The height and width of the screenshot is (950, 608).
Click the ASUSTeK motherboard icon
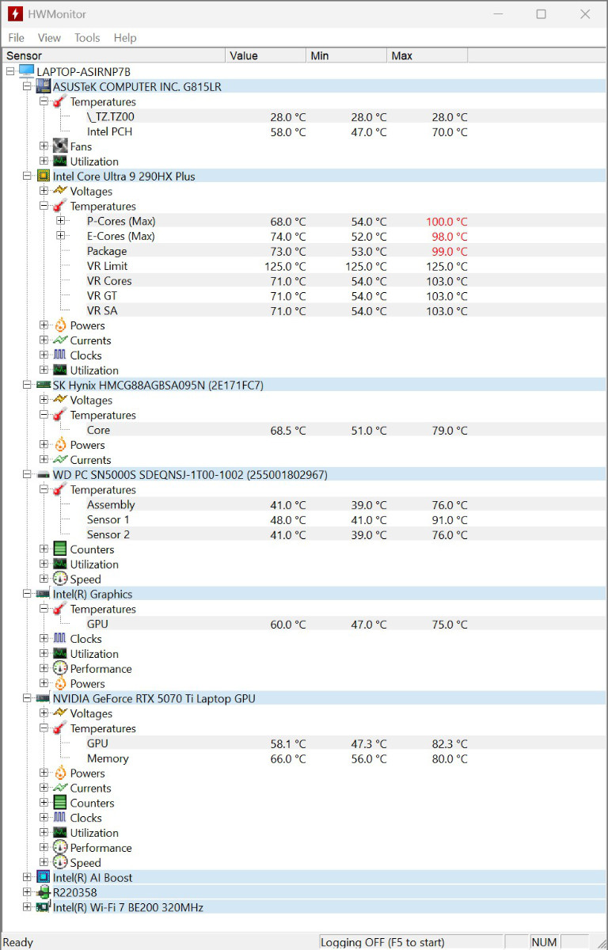[44, 86]
